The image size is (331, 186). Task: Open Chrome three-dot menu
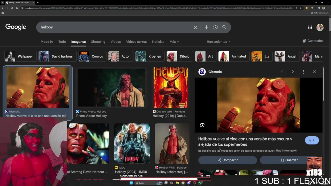point(328,8)
